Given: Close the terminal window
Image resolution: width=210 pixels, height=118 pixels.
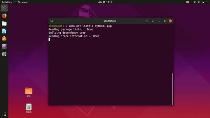Looking at the screenshot, I should point(170,21).
